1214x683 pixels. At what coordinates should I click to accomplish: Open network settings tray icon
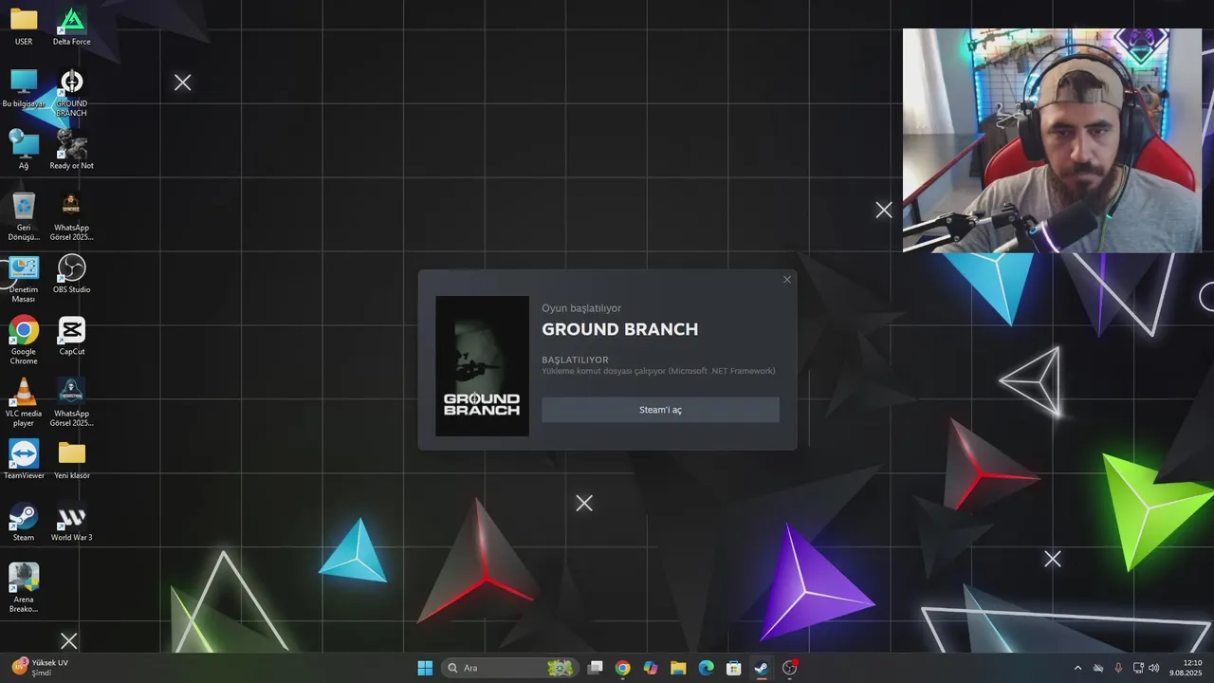point(1138,668)
